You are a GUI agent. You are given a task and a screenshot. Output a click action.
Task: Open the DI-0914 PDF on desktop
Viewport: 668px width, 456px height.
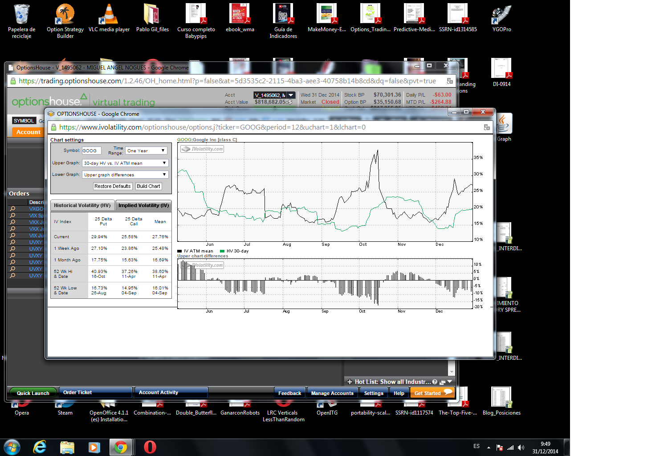pos(501,72)
